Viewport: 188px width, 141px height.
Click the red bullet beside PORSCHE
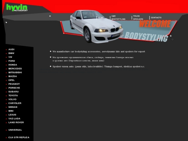pyautogui.click(x=6, y=88)
